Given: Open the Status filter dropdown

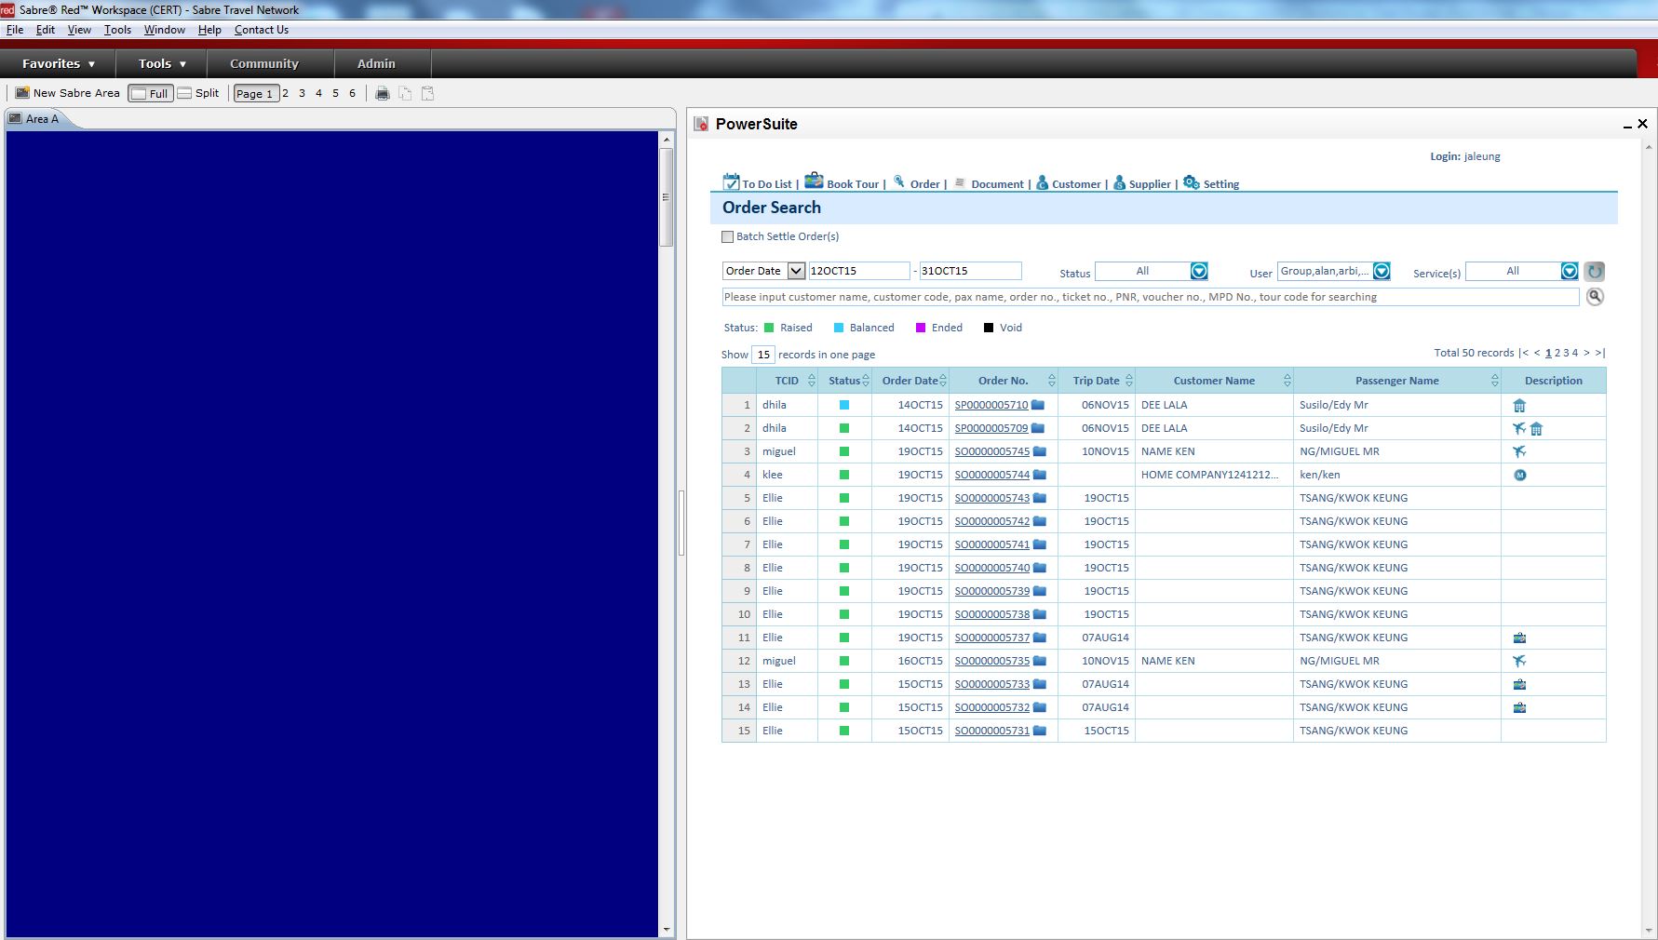Looking at the screenshot, I should tap(1198, 271).
